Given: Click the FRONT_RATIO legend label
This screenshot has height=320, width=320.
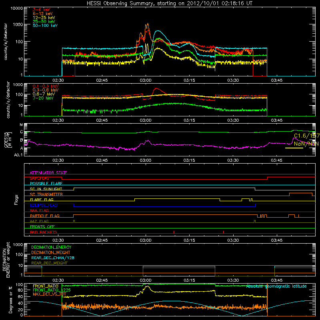Looking at the screenshot, I should tap(46, 286).
